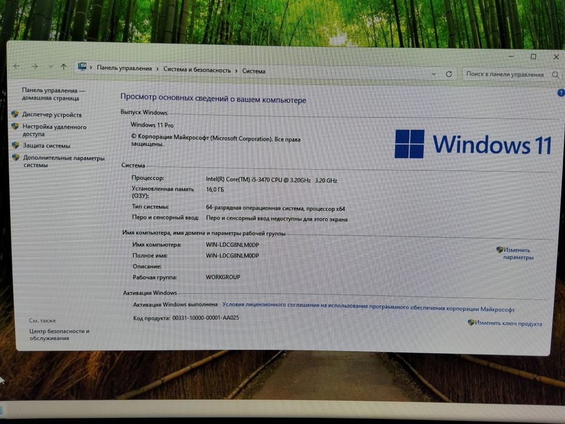Click the Активация Windows выполнена text

175,305
